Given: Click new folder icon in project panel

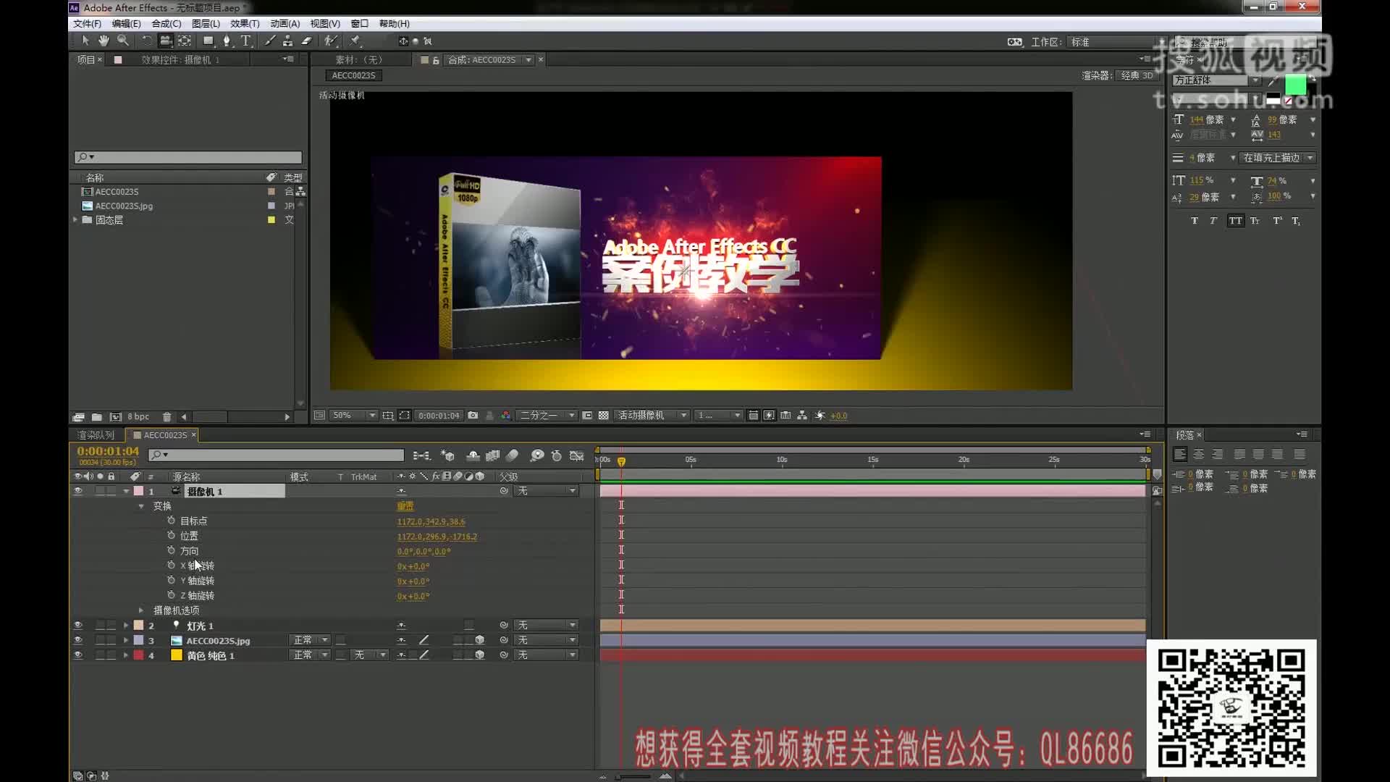Looking at the screenshot, I should tap(96, 417).
